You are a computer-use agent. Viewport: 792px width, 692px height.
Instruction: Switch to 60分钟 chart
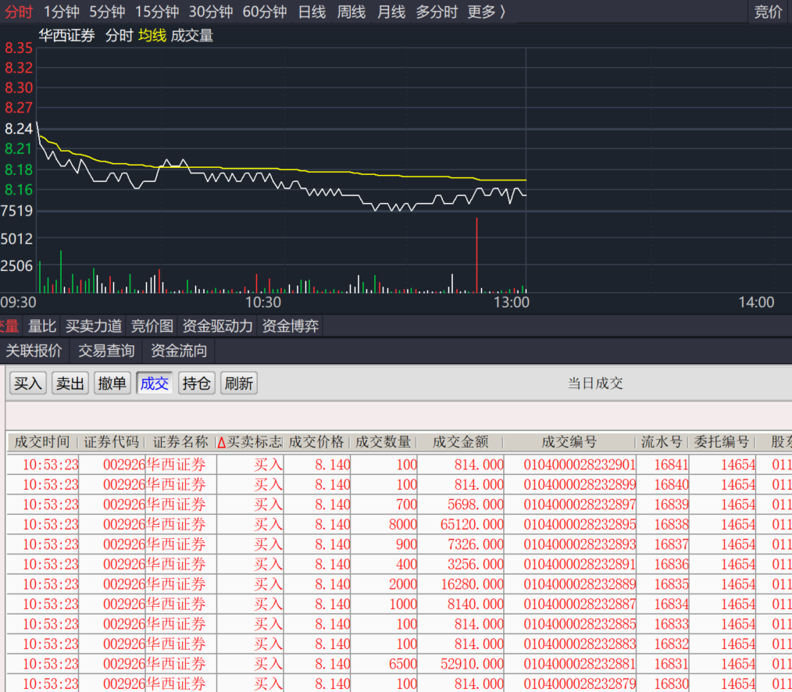tap(264, 11)
